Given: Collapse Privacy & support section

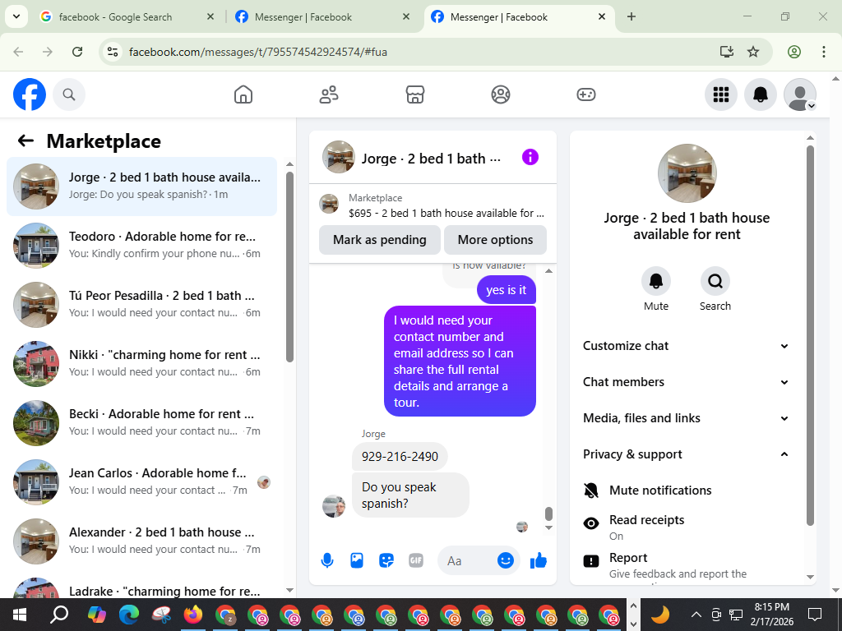Looking at the screenshot, I should point(687,454).
